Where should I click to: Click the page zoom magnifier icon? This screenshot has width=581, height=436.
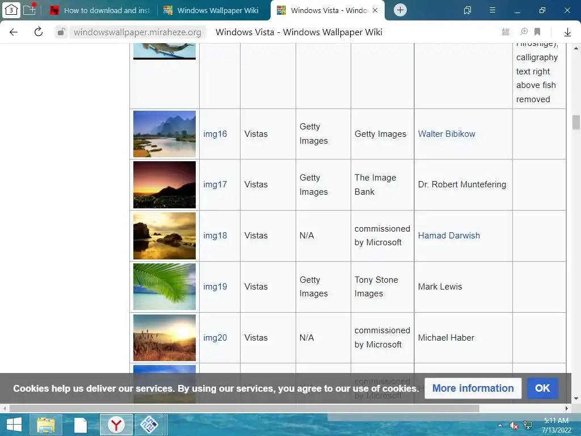[x=524, y=32]
